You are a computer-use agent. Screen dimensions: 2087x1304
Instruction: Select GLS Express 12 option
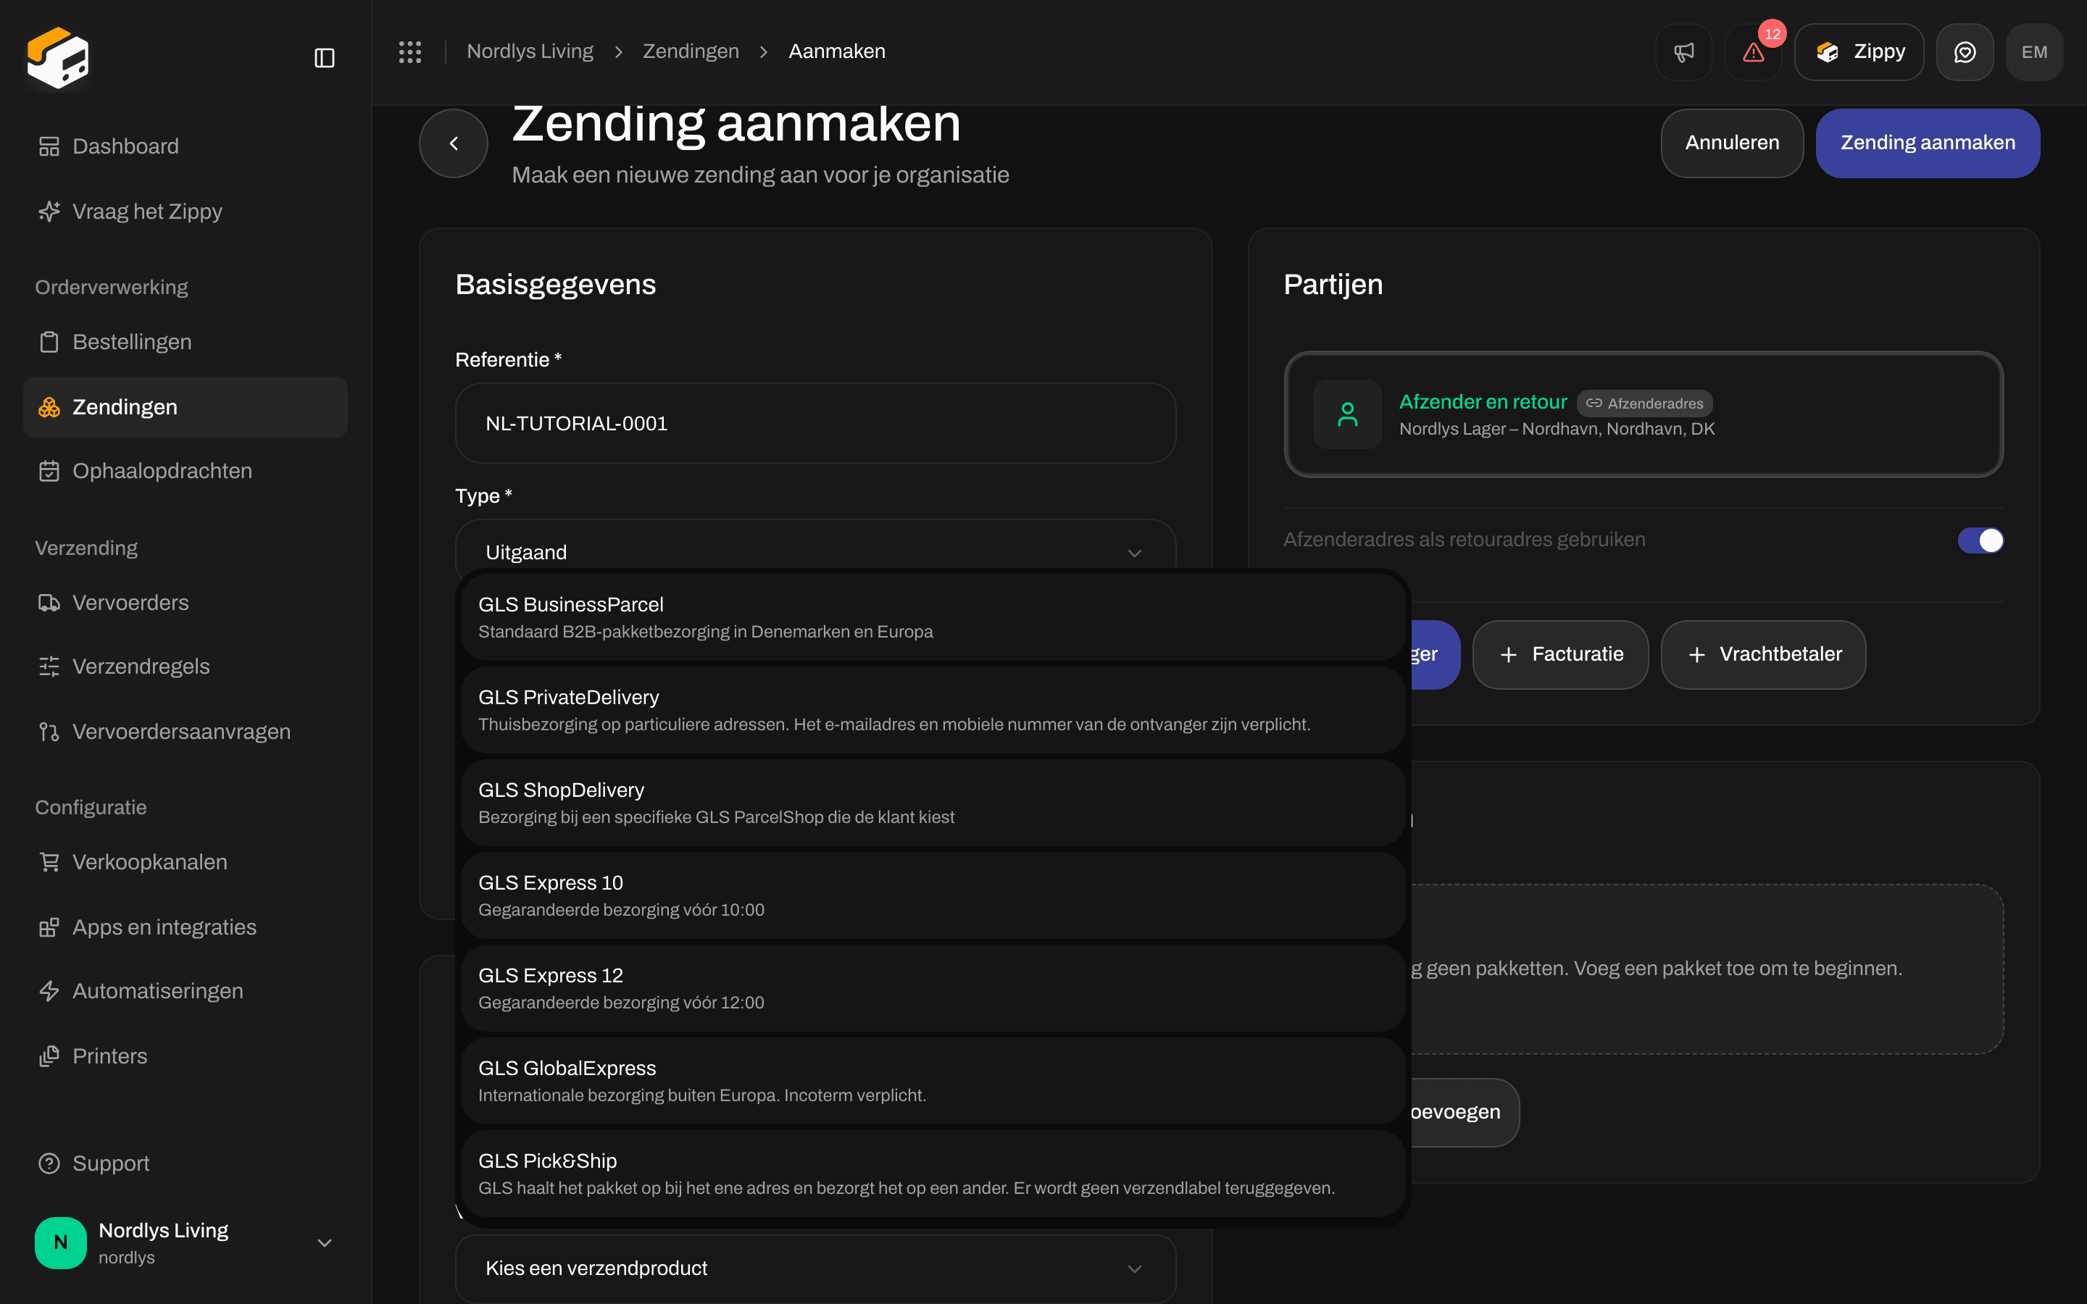933,988
